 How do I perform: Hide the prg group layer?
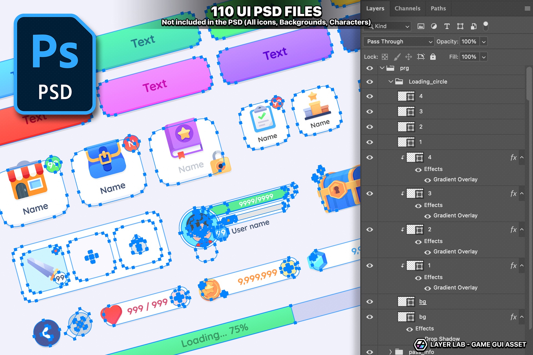pos(369,68)
